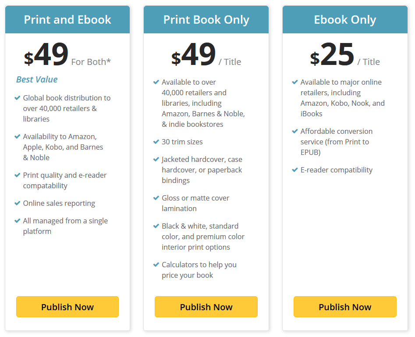
Task: Click the Best Value label
Action: 37,79
